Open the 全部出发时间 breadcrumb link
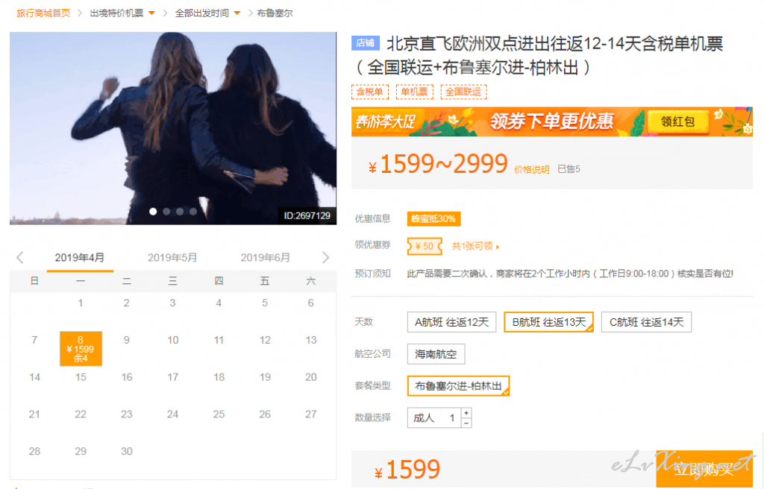 point(201,13)
